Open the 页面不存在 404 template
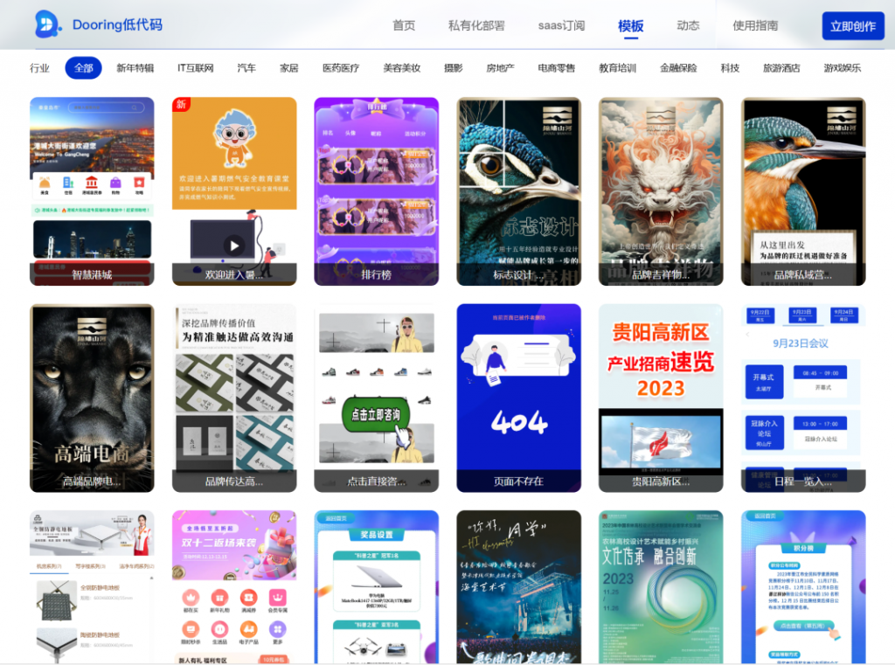This screenshot has width=895, height=665. coord(519,398)
